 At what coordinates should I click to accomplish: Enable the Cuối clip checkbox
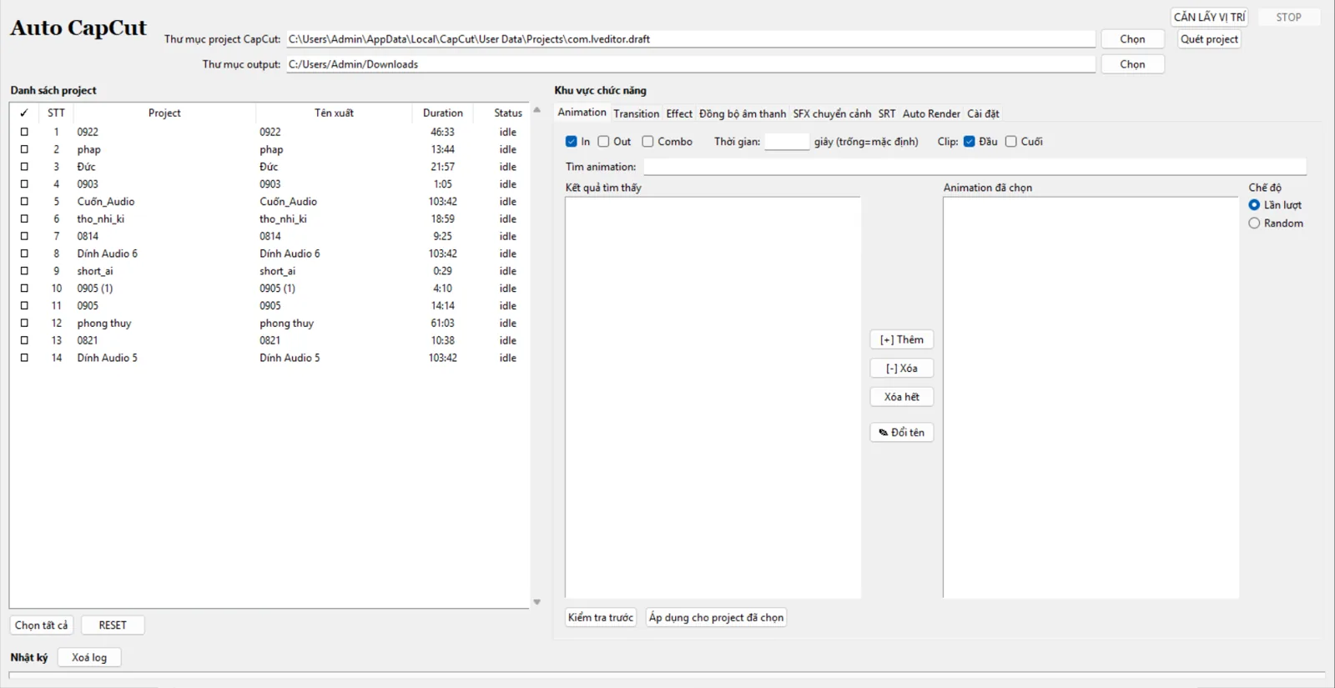[x=1011, y=142]
